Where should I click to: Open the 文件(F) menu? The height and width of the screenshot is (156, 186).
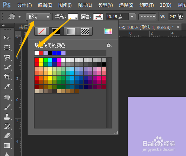point(25,5)
